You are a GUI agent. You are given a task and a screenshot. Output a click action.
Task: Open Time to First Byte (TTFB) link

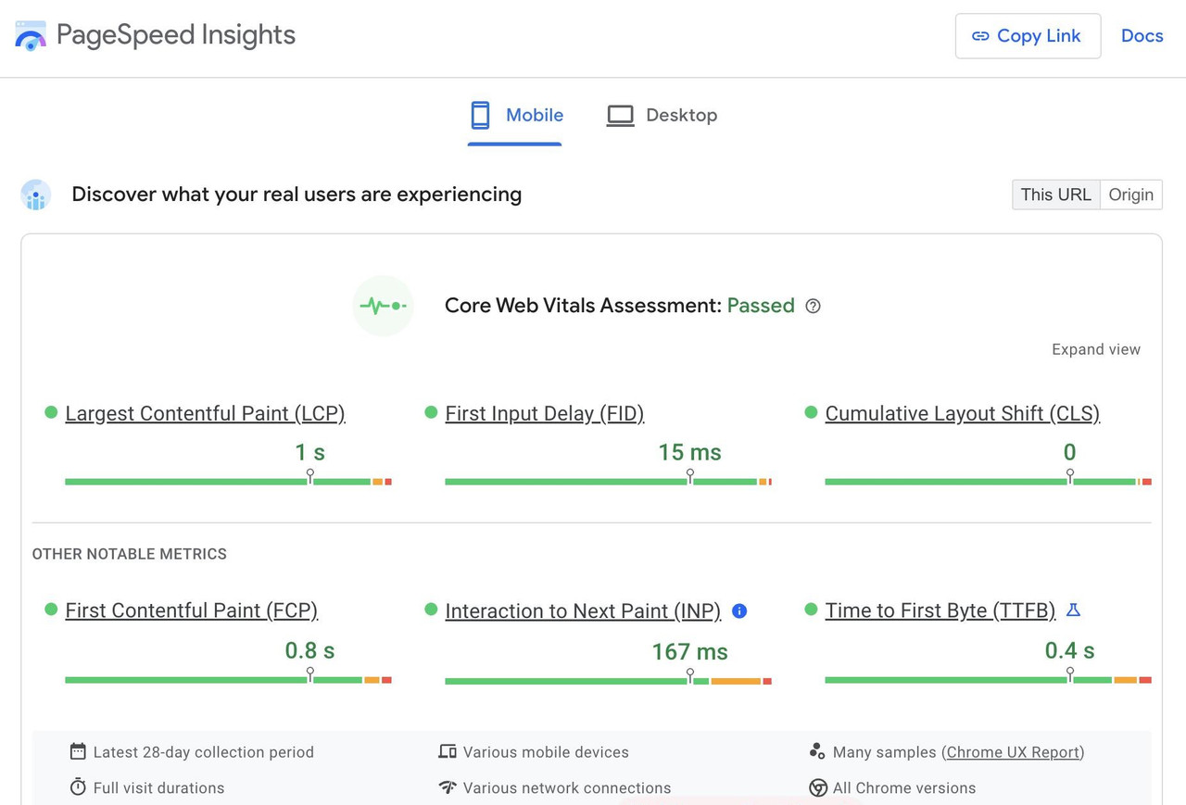tap(940, 610)
